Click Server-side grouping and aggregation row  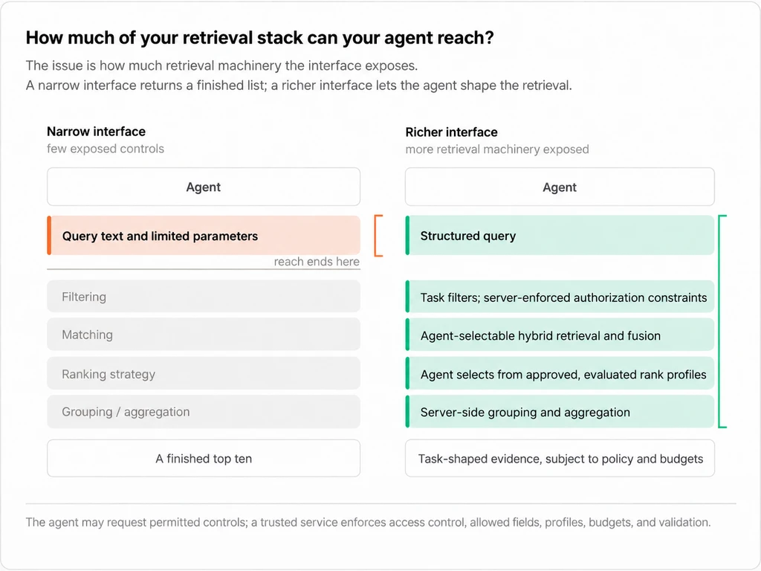[x=560, y=412]
